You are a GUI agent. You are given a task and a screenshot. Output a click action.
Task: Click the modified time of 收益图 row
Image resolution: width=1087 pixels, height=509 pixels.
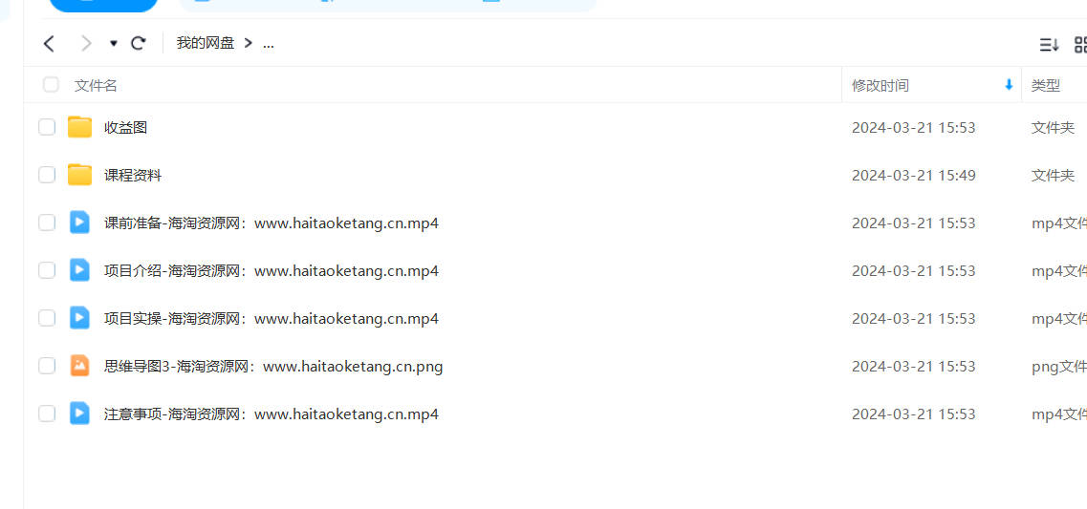tap(914, 127)
